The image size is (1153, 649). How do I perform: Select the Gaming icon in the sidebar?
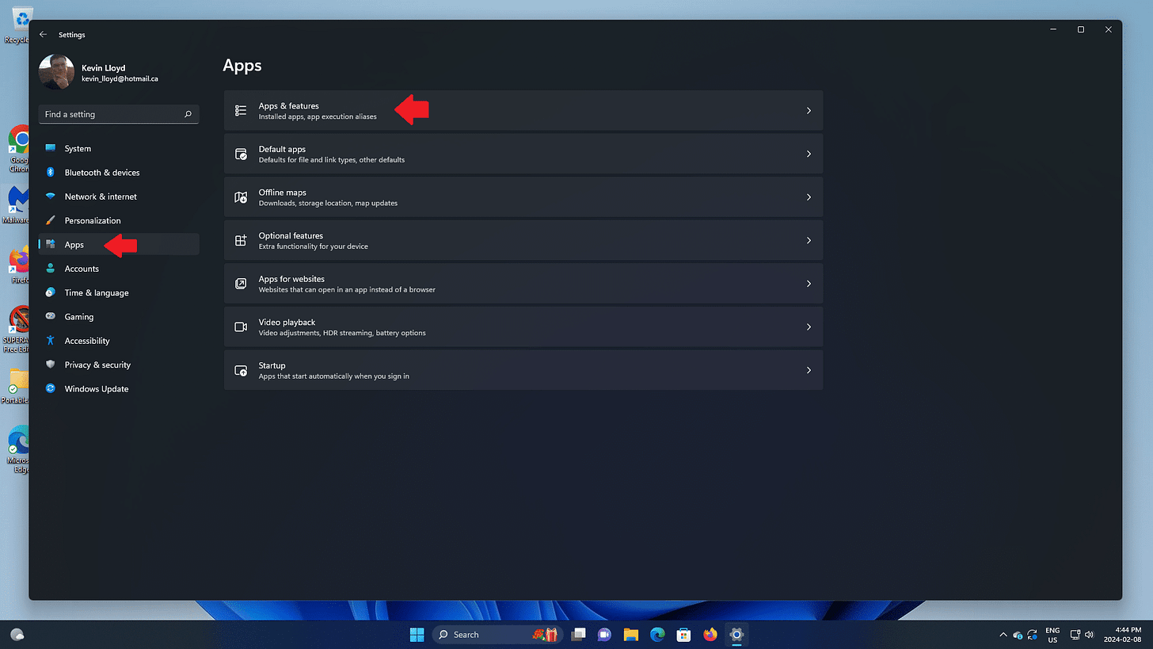tap(51, 316)
